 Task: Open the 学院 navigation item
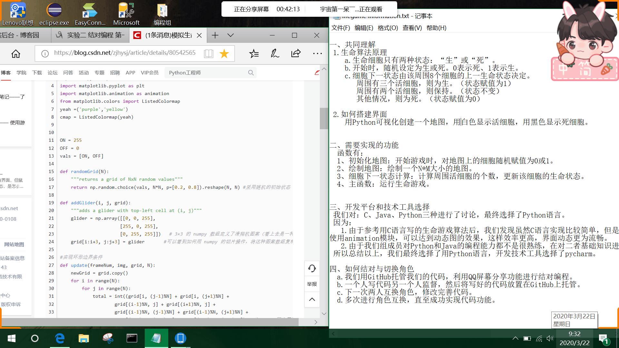pos(21,73)
